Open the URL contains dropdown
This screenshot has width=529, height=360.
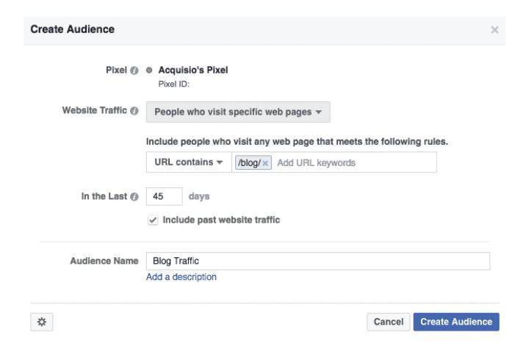pyautogui.click(x=189, y=162)
